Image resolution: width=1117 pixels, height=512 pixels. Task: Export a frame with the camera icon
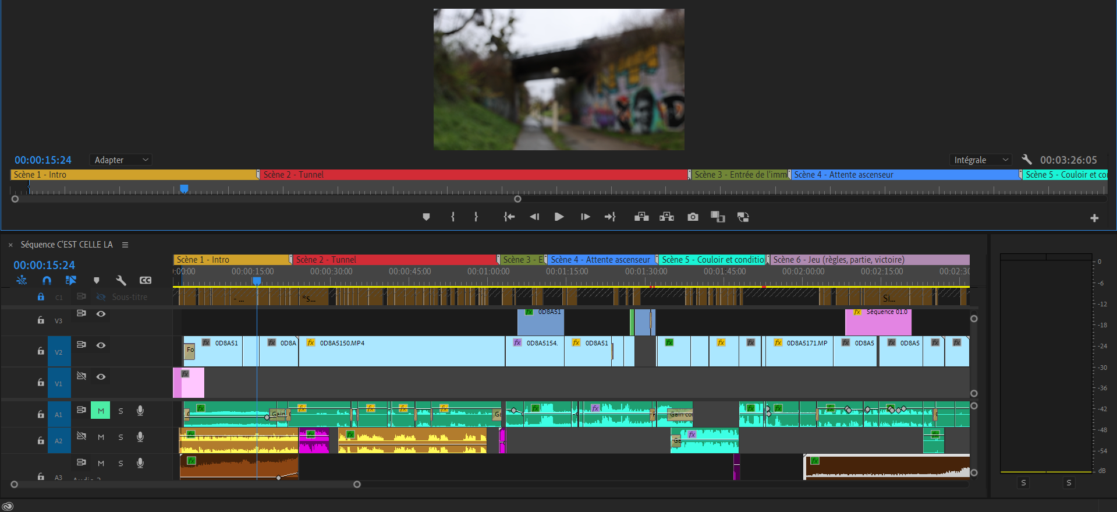tap(693, 217)
